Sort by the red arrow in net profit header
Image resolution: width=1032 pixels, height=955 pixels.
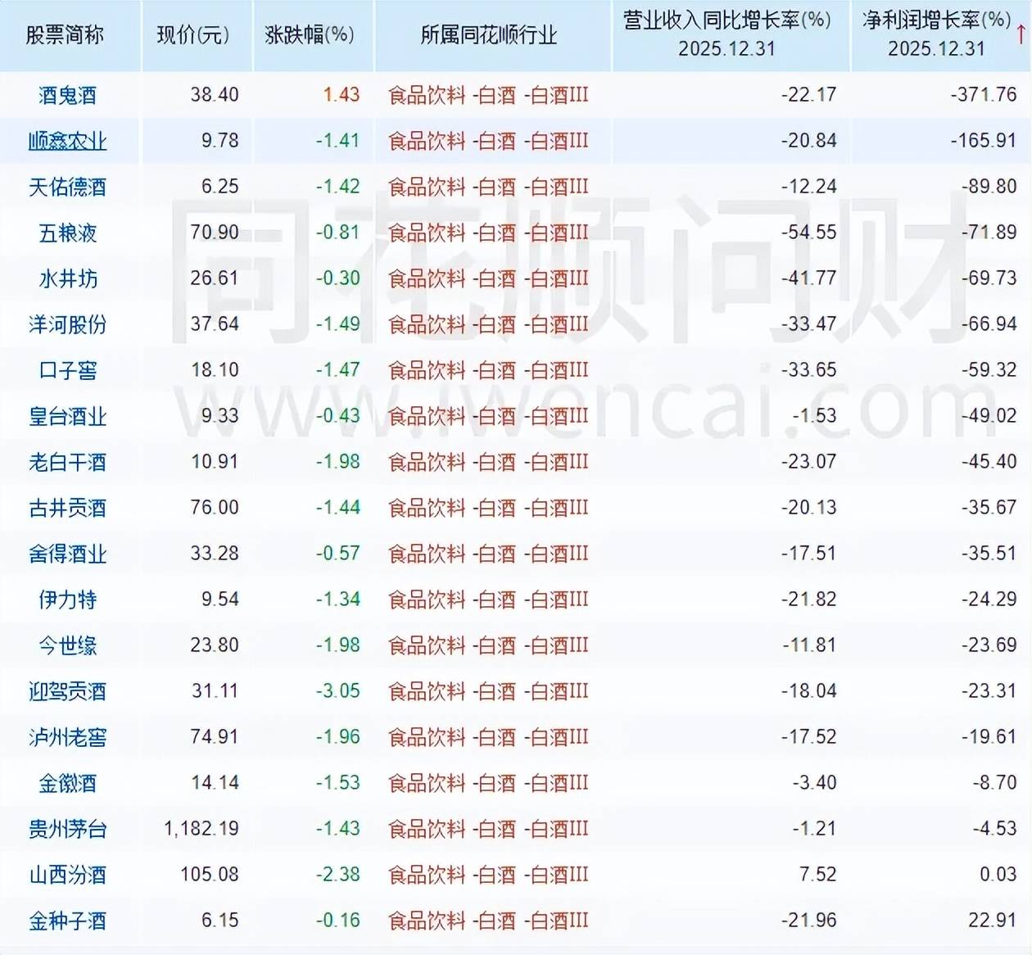1021,34
